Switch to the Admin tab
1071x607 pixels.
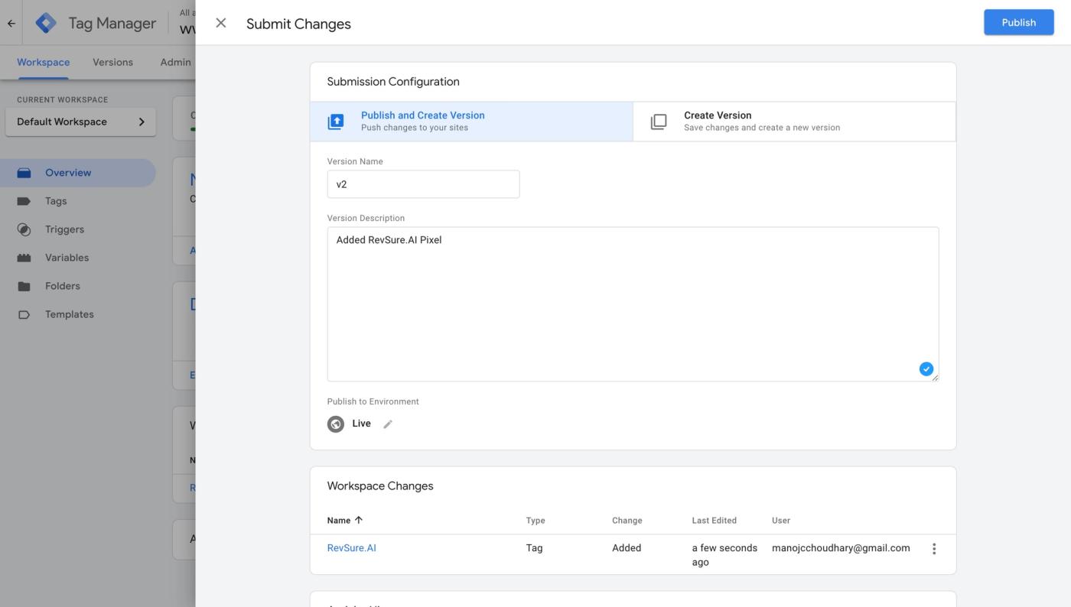tap(175, 63)
